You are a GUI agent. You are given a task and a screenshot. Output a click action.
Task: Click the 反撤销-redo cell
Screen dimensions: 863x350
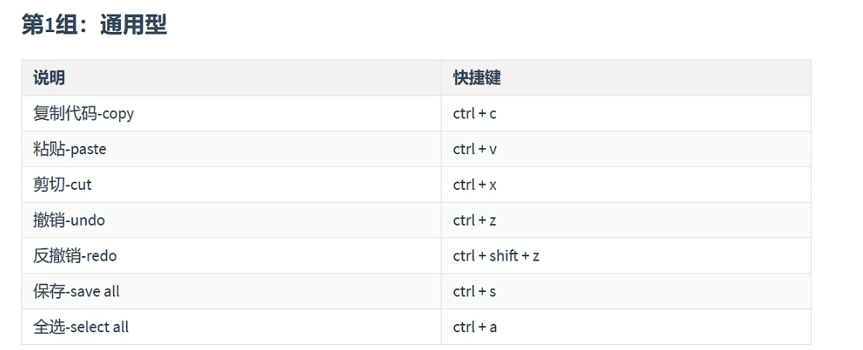pos(231,256)
